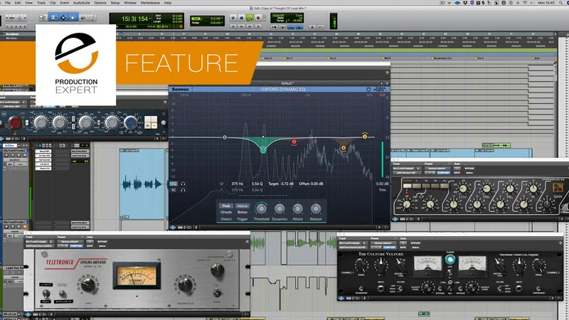Click the transport Stop button
The height and width of the screenshot is (320, 569).
242,17
